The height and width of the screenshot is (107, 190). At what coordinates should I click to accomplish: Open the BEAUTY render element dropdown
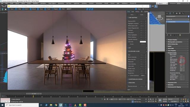(x=76, y=9)
